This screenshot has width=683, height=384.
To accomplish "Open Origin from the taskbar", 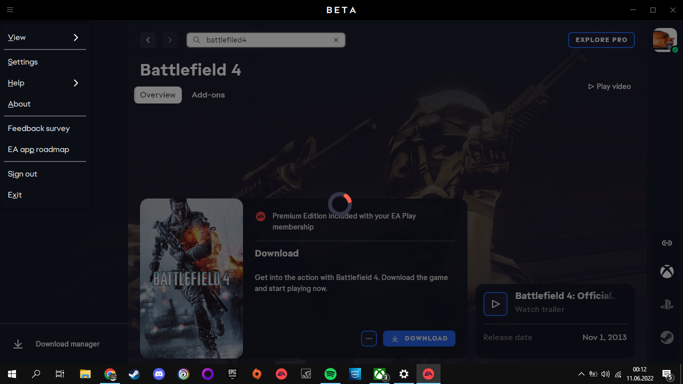I will coord(257,374).
